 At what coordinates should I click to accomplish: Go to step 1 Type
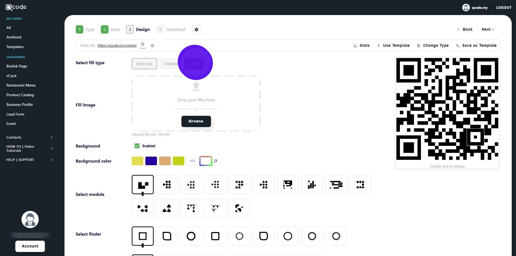[85, 30]
